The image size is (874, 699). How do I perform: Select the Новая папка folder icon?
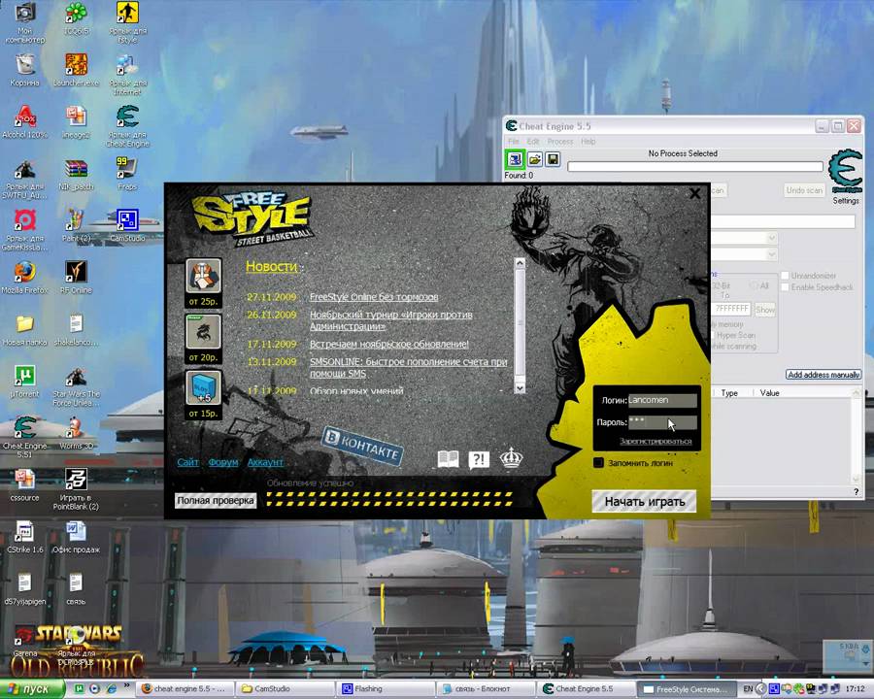(x=24, y=329)
